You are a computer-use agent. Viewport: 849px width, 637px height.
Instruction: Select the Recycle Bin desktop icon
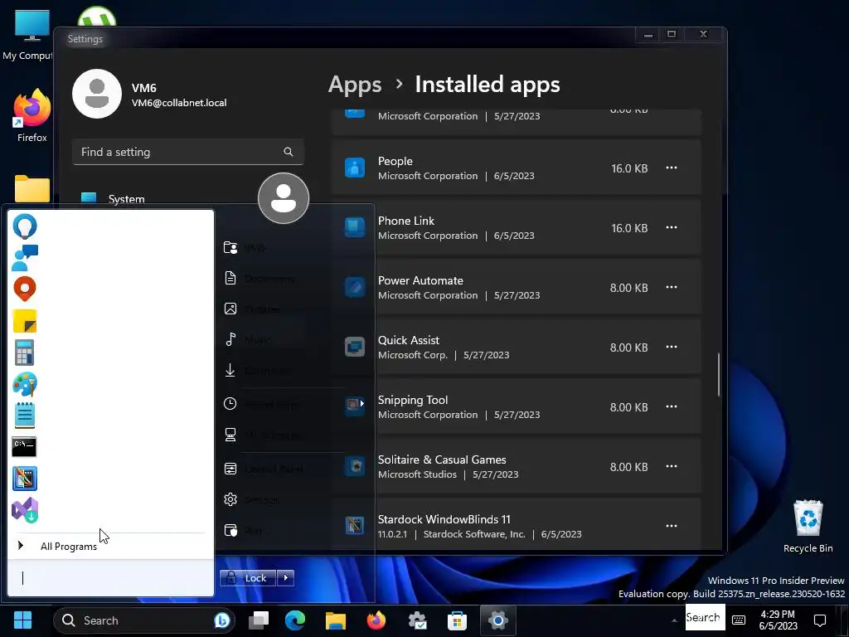(808, 526)
